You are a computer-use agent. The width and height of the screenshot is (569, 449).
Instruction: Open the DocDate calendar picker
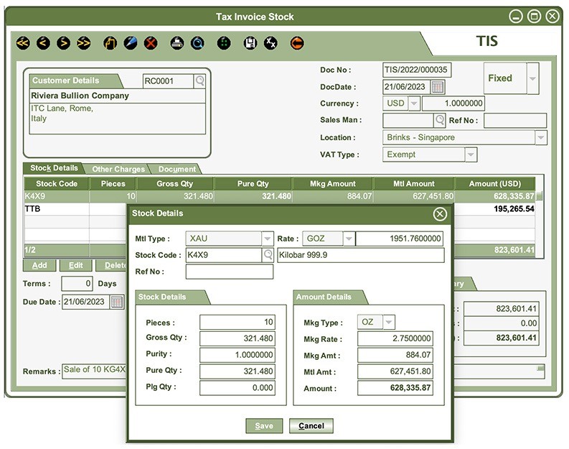(x=438, y=87)
